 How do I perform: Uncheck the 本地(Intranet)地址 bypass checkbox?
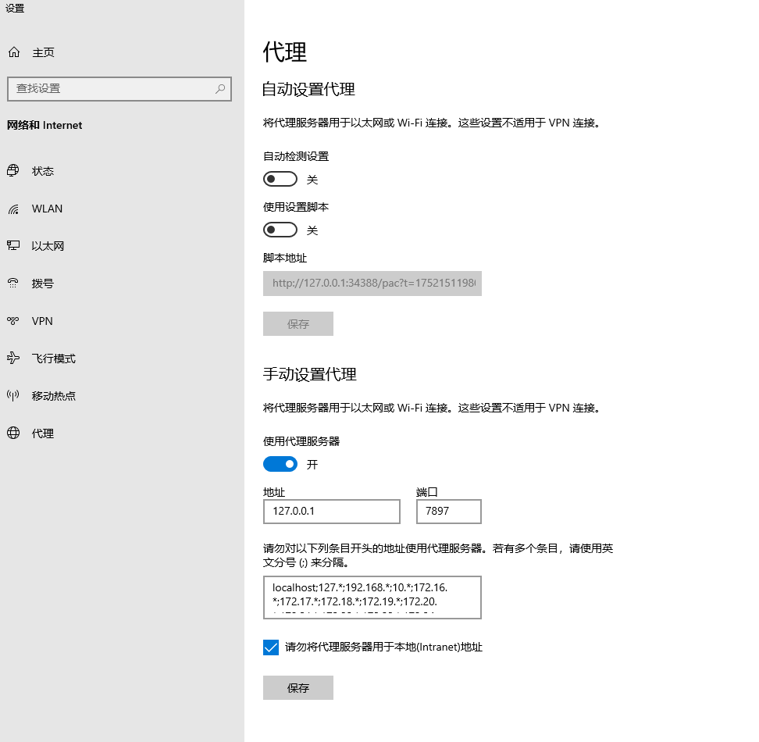(271, 647)
